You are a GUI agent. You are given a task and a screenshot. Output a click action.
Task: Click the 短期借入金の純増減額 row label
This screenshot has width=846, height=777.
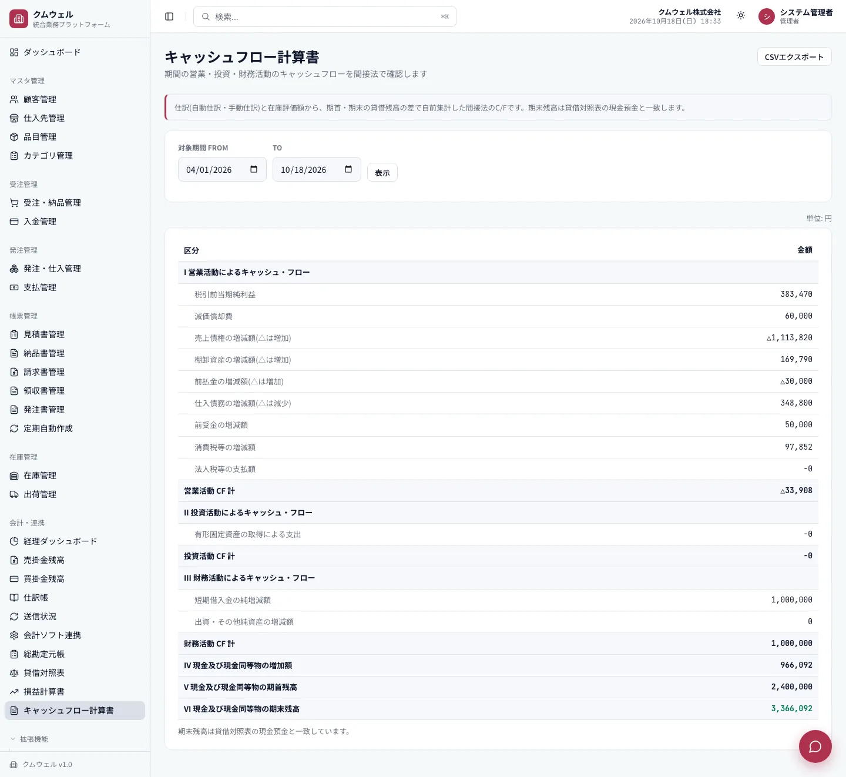tap(233, 600)
